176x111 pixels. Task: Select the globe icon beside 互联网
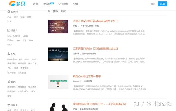(x=9, y=11)
